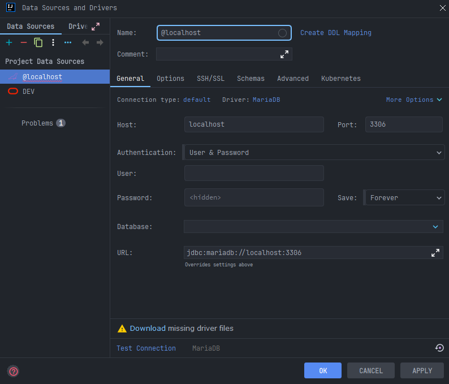449x384 pixels.
Task: Change connection type via default link
Action: pos(197,100)
